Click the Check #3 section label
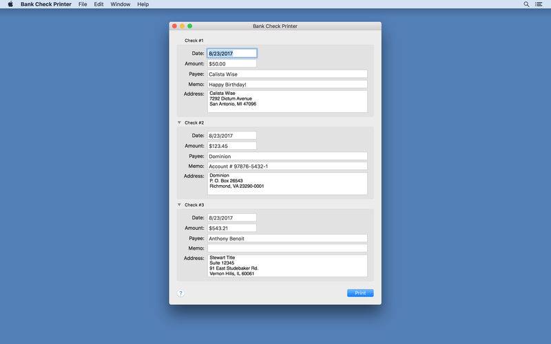The height and width of the screenshot is (344, 551). click(x=194, y=204)
